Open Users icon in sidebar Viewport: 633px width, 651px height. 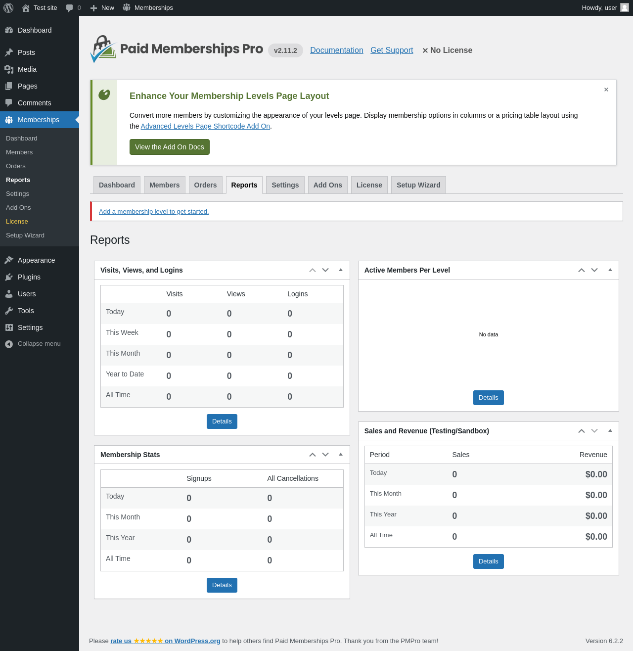(9, 294)
